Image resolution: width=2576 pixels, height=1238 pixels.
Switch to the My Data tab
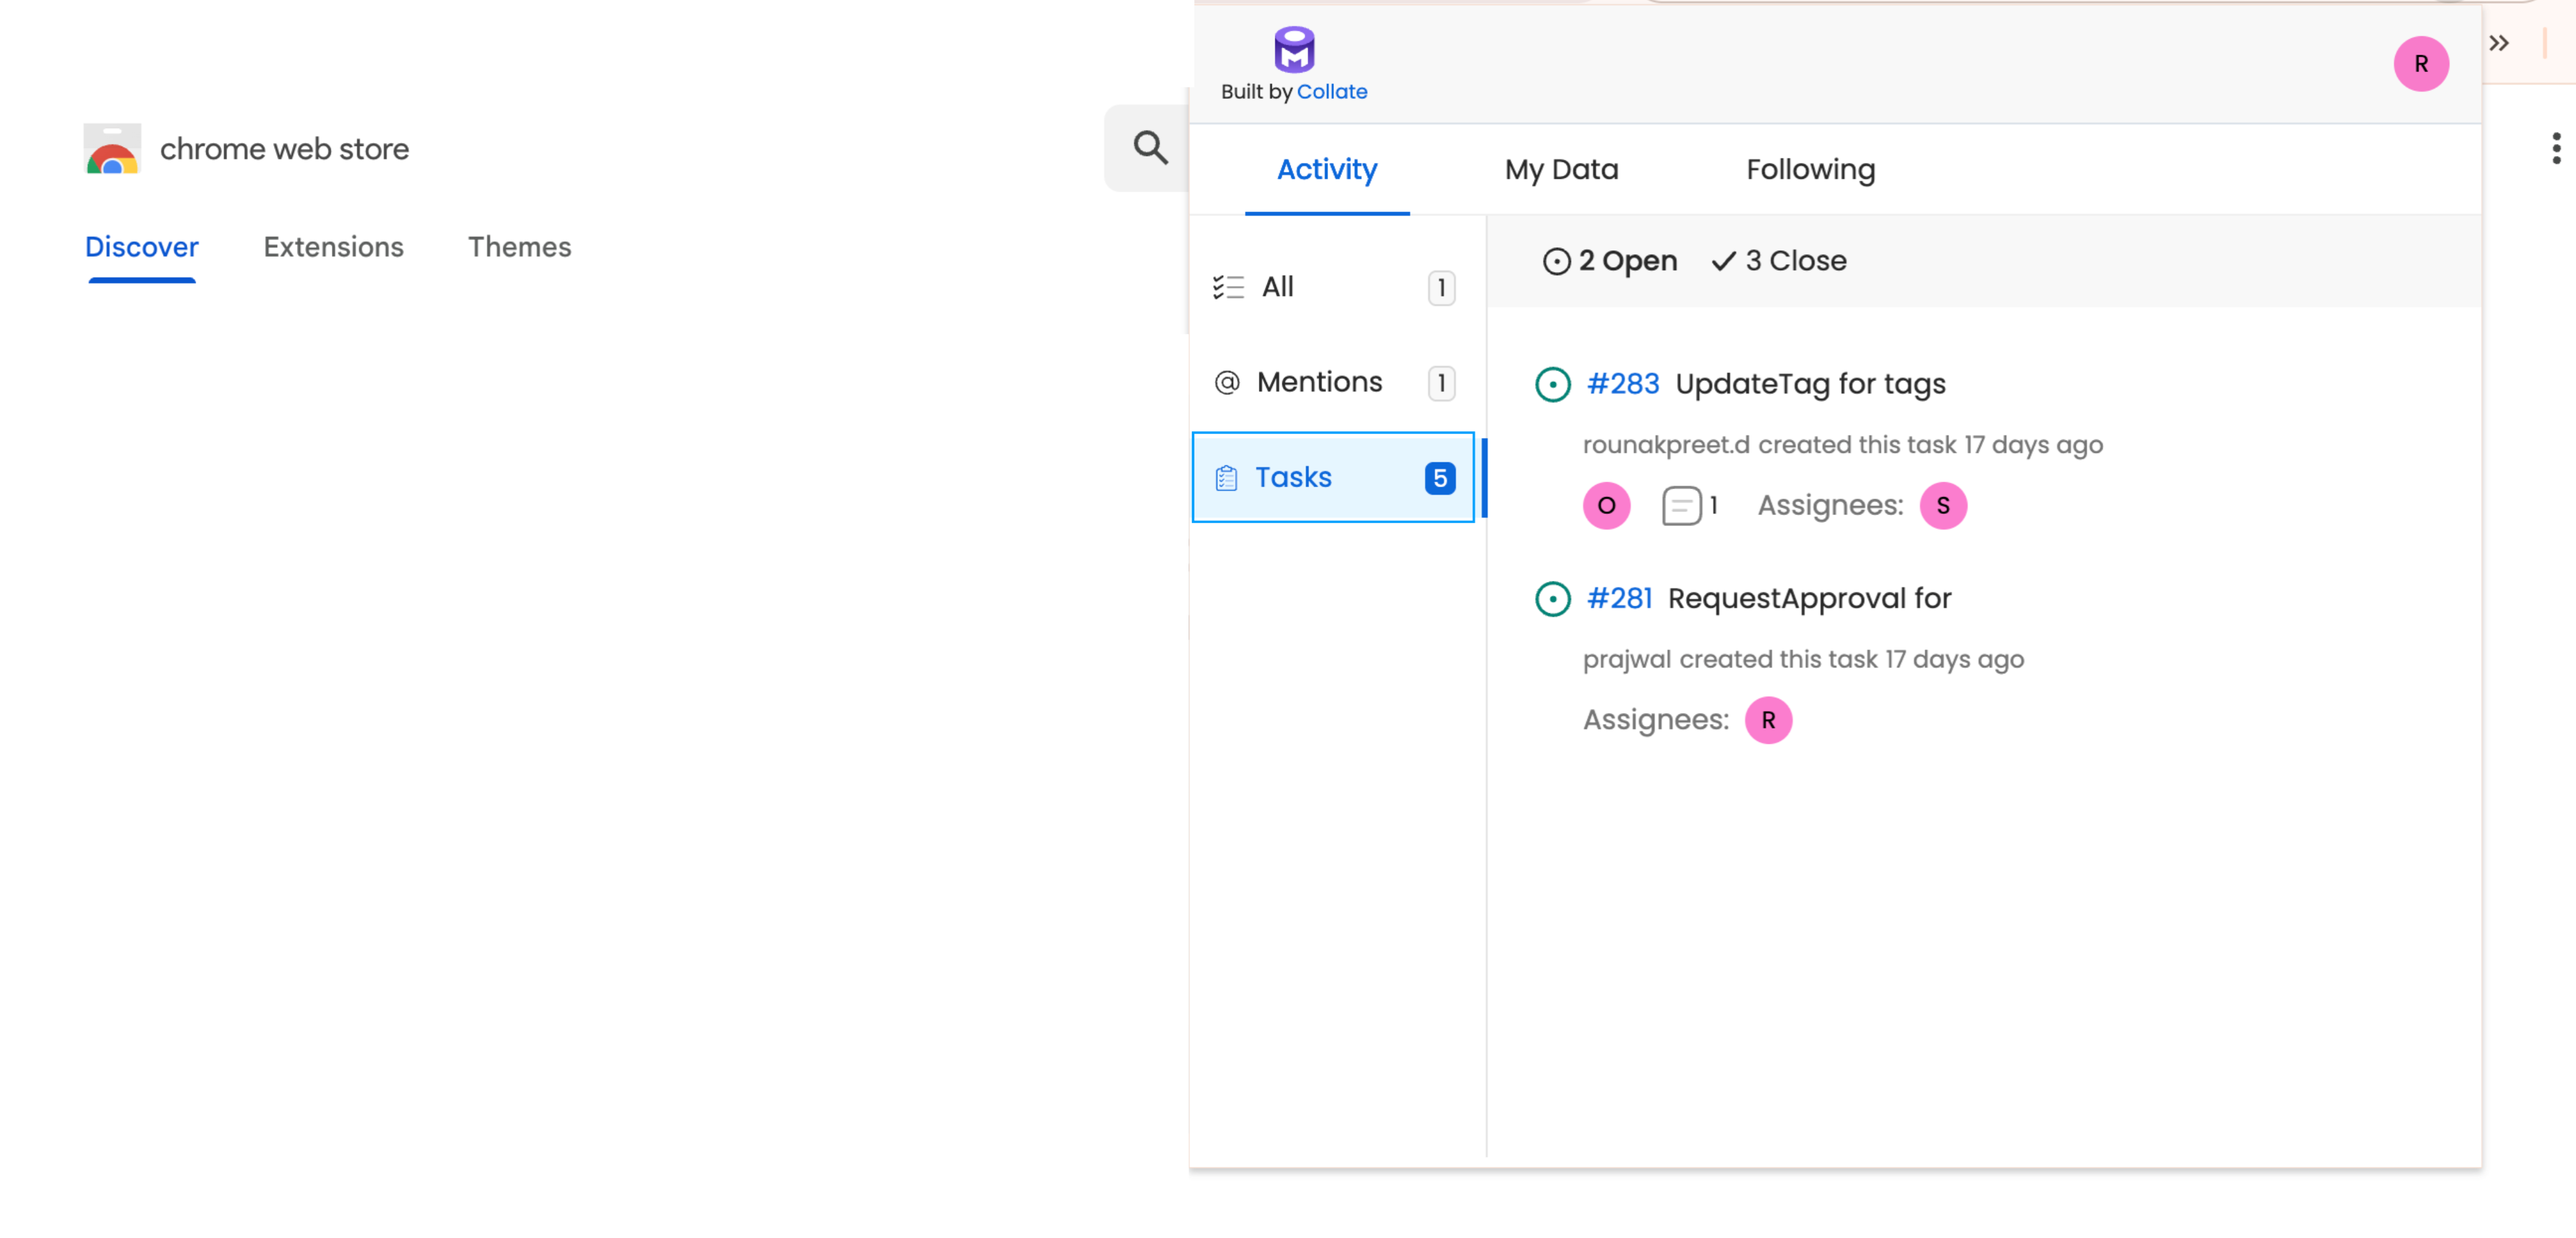pyautogui.click(x=1561, y=169)
